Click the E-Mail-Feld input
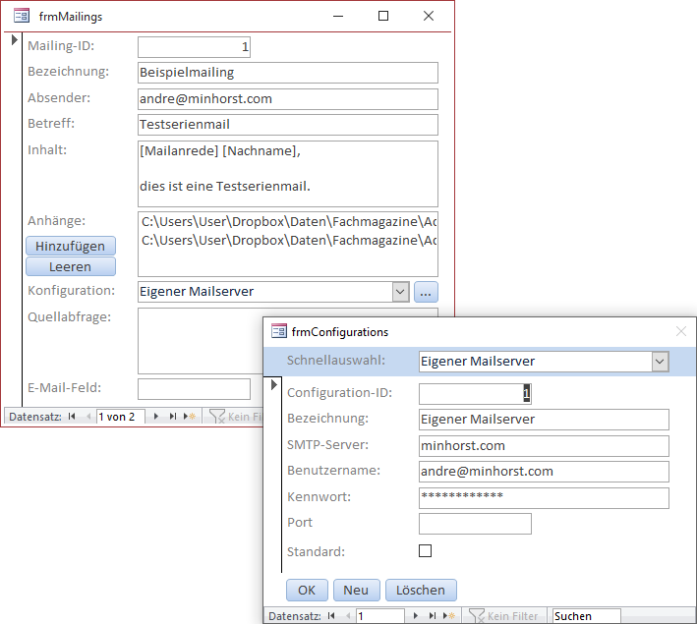Viewport: 697px width, 624px height. [194, 389]
